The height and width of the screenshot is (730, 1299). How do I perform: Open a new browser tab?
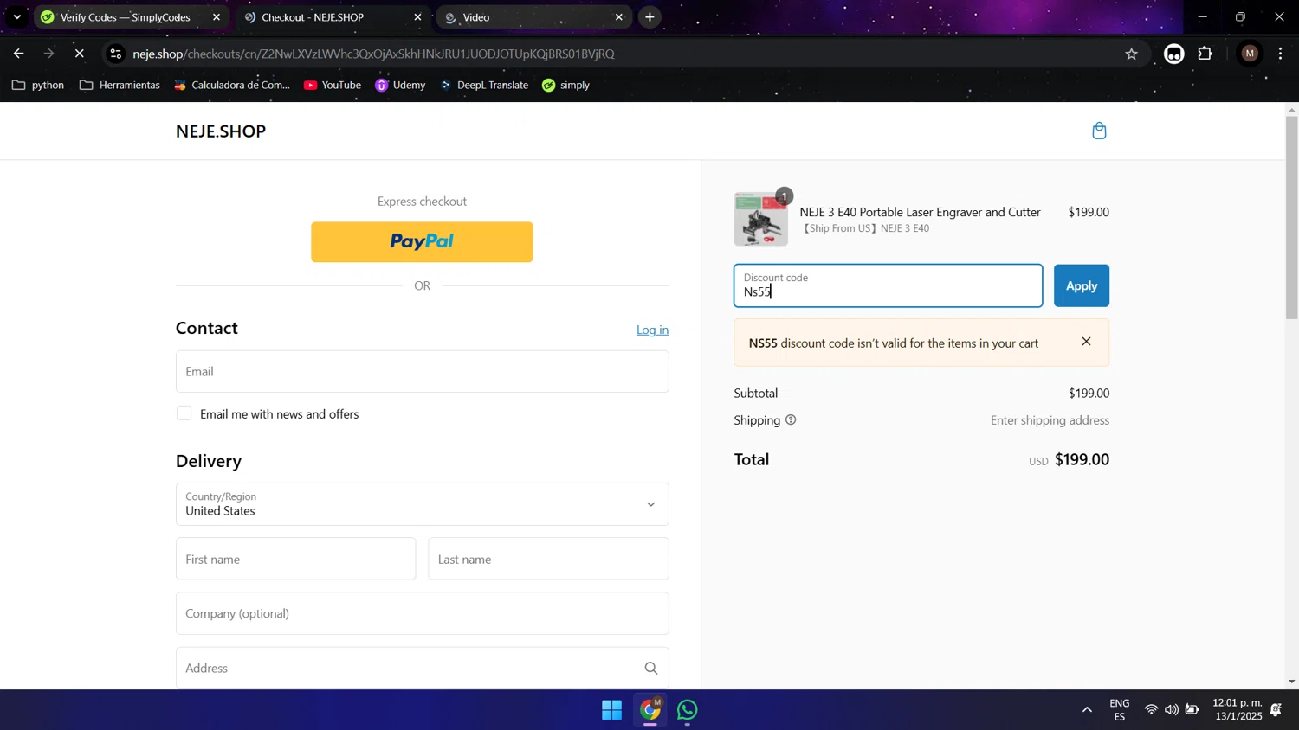pos(649,17)
